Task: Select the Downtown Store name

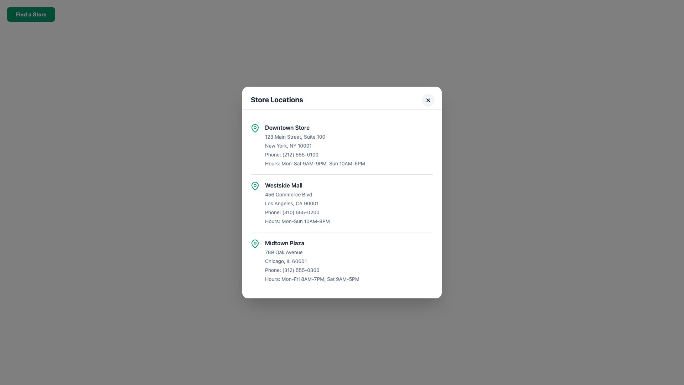Action: (x=287, y=128)
